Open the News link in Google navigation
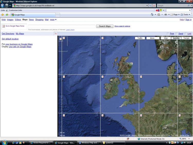Viewport: 193px width, 145px height. click(31, 20)
